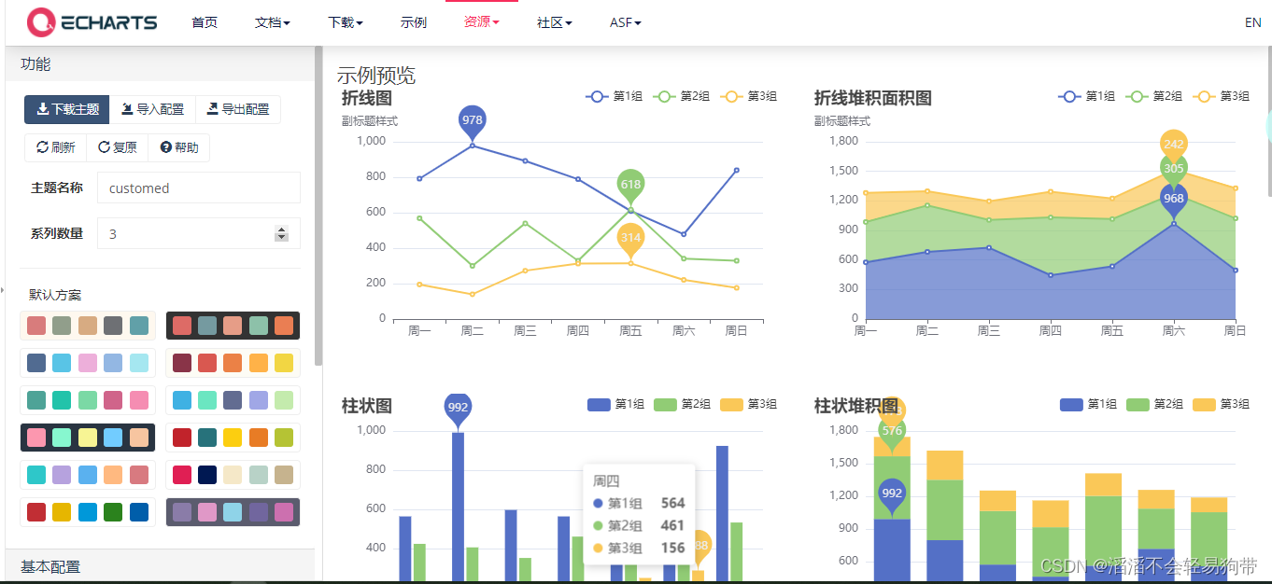
Task: Select the maroon and yellow theme palette
Action: [x=233, y=363]
